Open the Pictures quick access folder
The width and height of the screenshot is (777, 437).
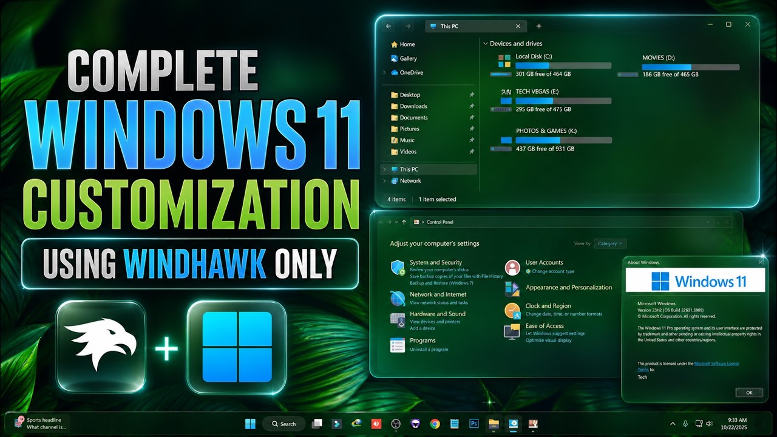[405, 129]
